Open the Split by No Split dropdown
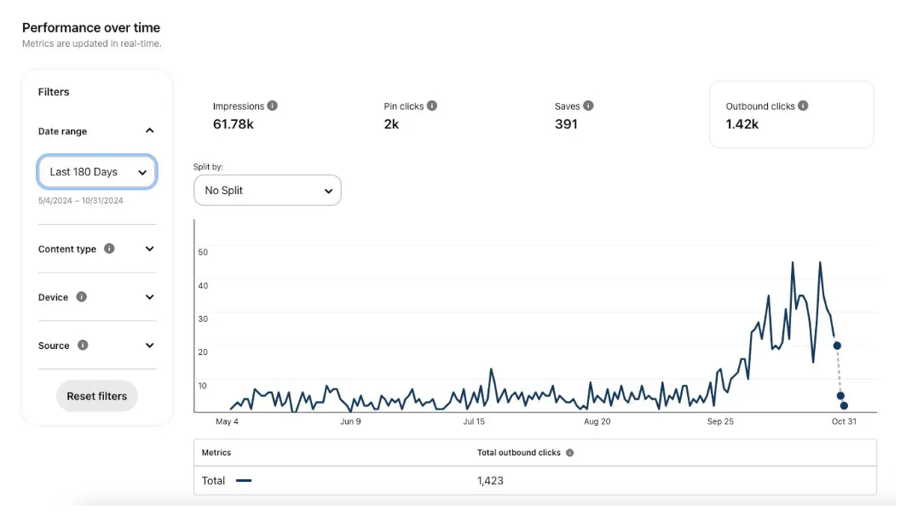Screen dimensions: 906x521 coord(267,191)
